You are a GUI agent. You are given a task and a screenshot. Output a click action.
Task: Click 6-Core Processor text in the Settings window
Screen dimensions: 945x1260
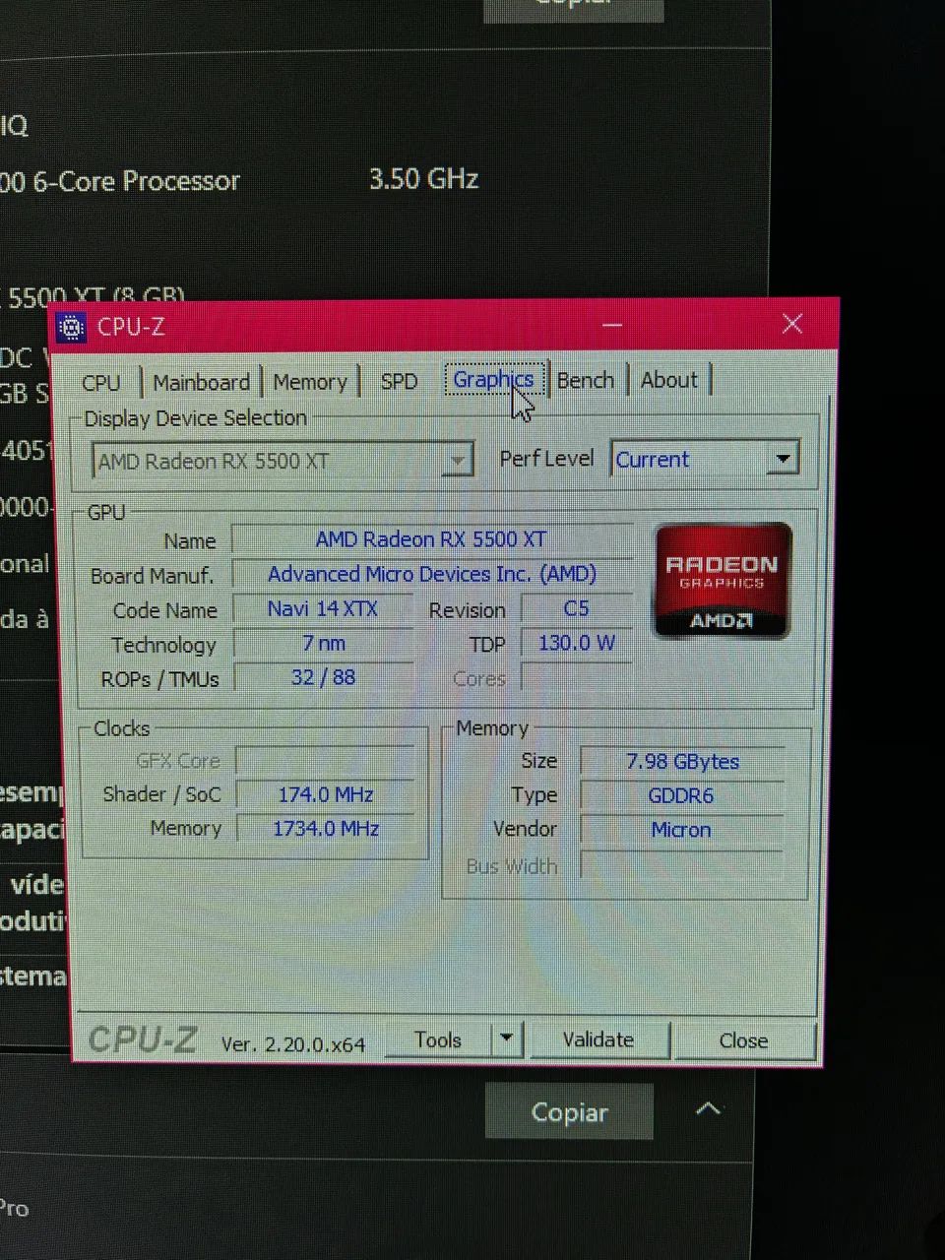tap(137, 181)
